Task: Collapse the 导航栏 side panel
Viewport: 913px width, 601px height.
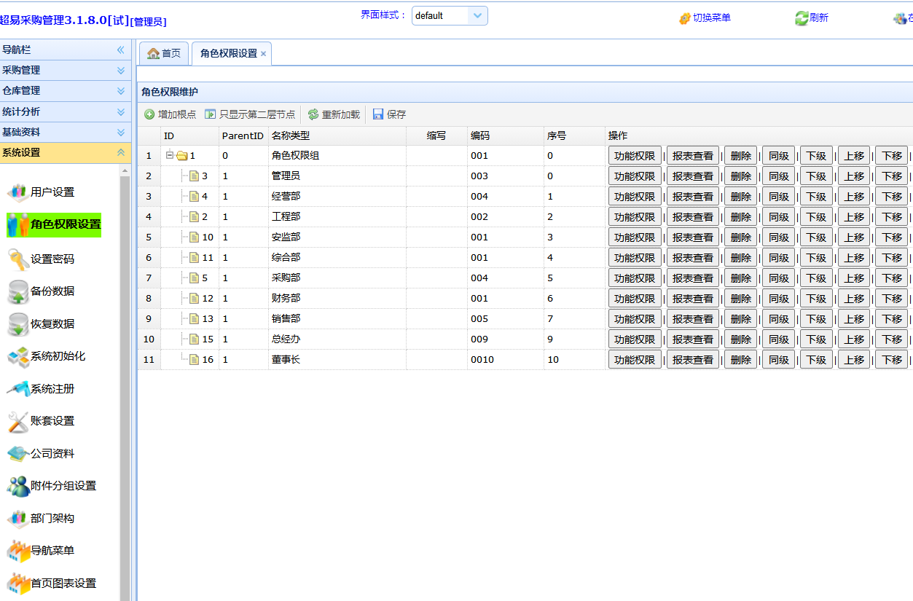Action: tap(121, 50)
